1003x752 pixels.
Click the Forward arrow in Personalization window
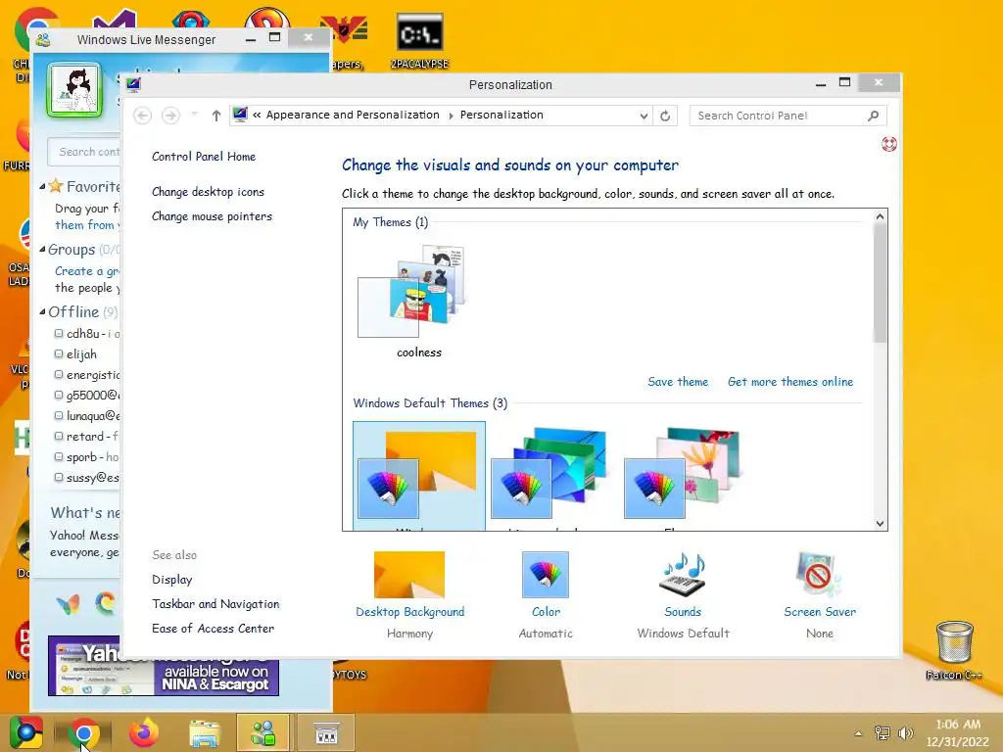[x=170, y=116]
